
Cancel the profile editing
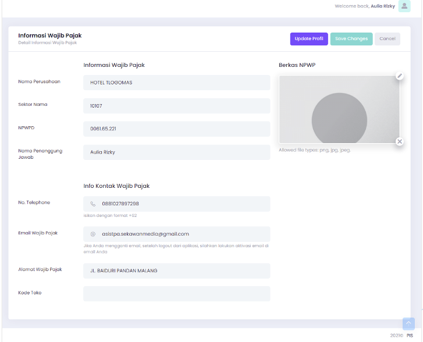coord(388,39)
